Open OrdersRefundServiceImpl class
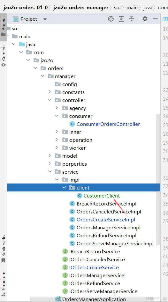The height and width of the screenshot is (302, 168). [x=106, y=235]
